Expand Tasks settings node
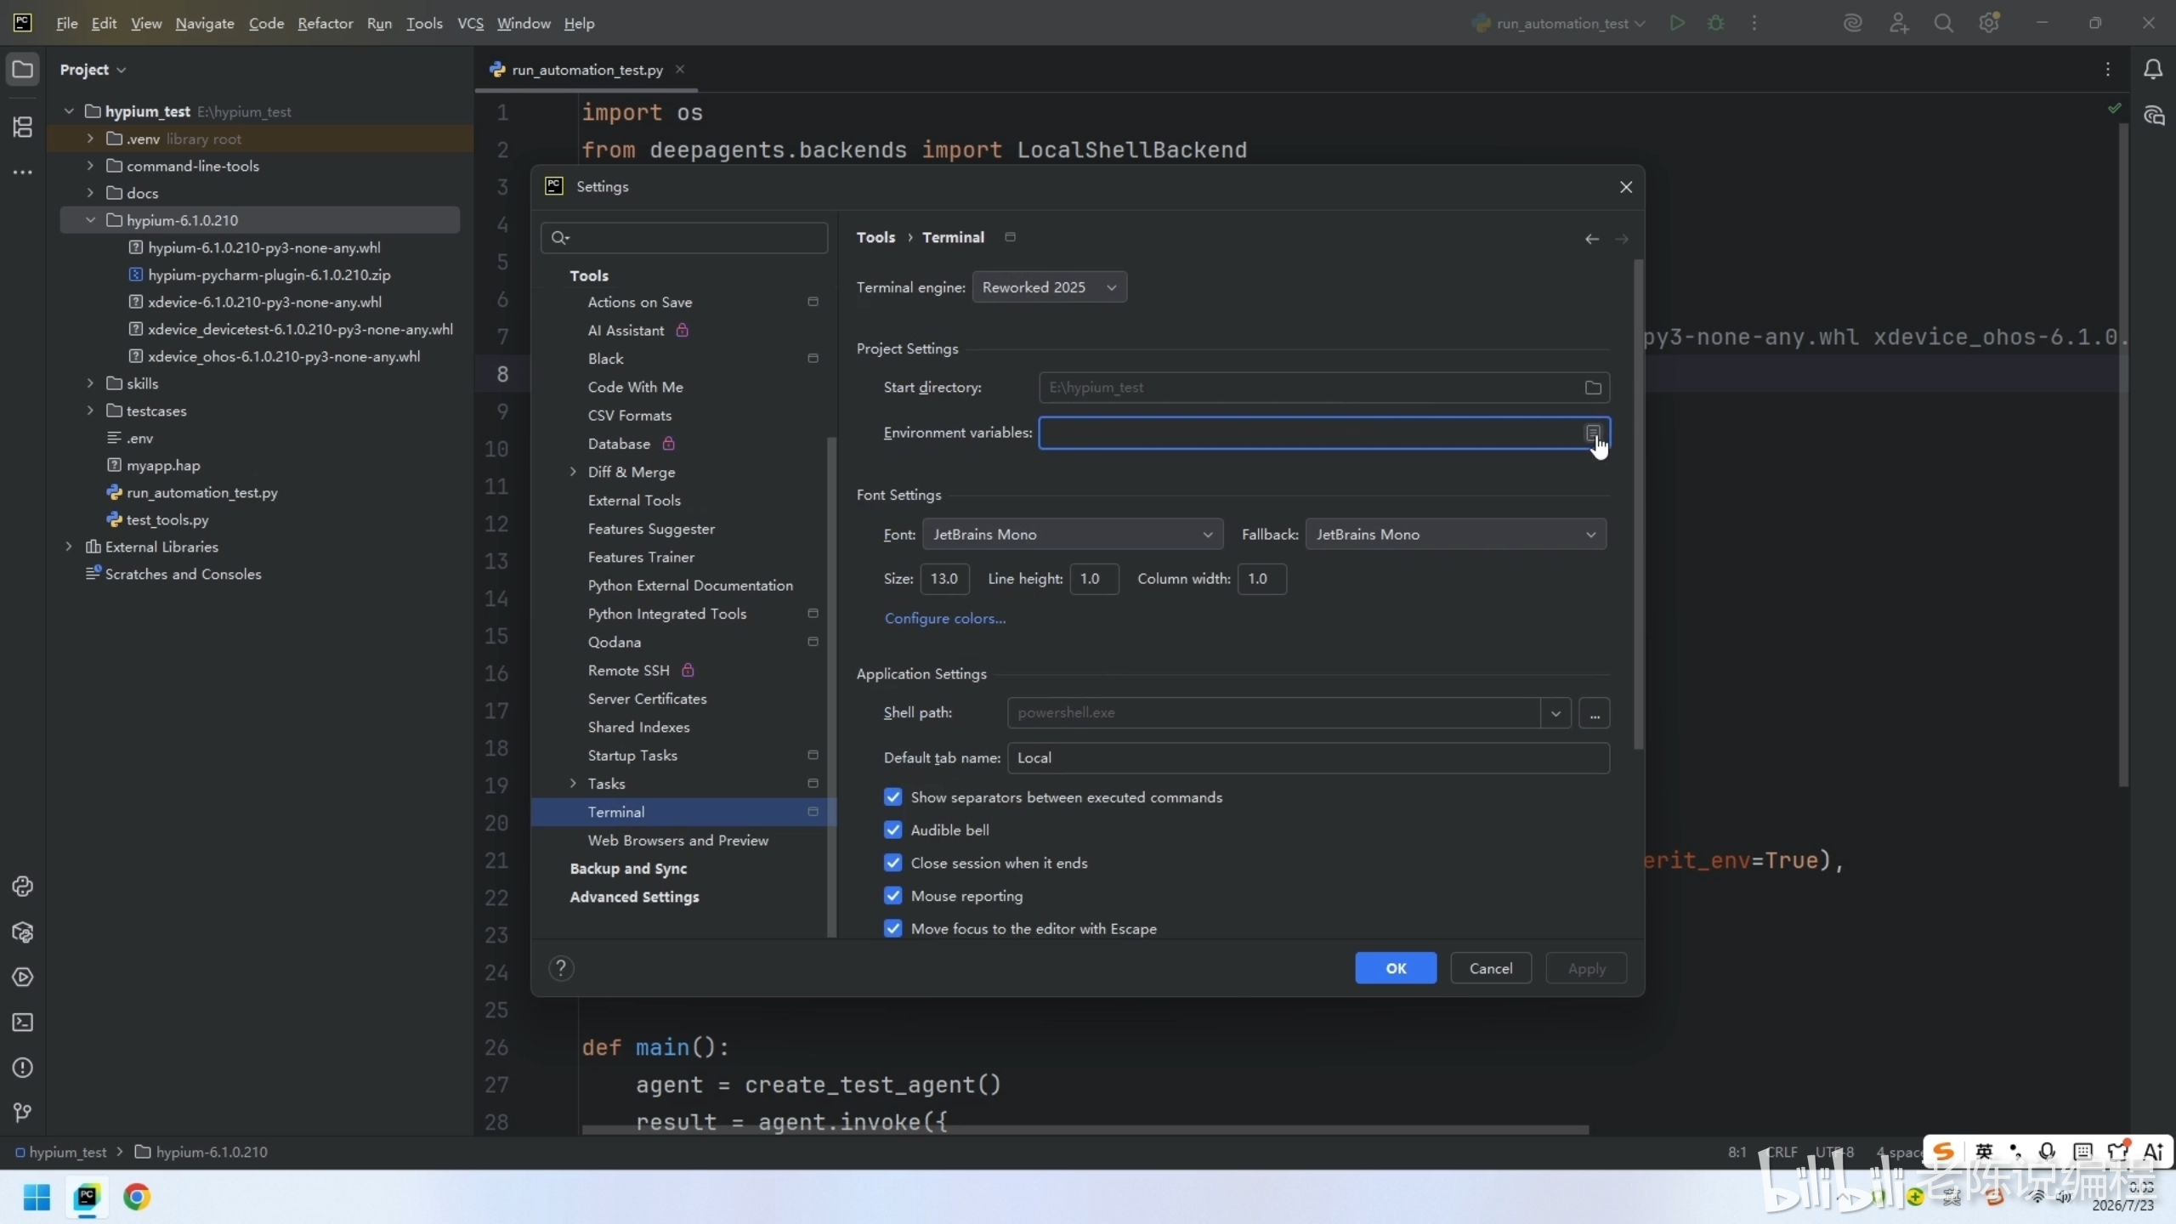Screen dimensions: 2176x1224 [x=573, y=784]
